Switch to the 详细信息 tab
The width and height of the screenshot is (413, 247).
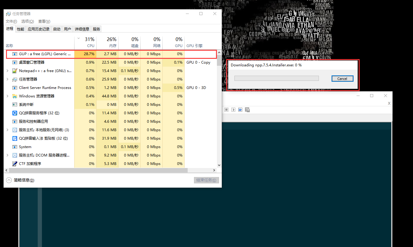pos(82,29)
